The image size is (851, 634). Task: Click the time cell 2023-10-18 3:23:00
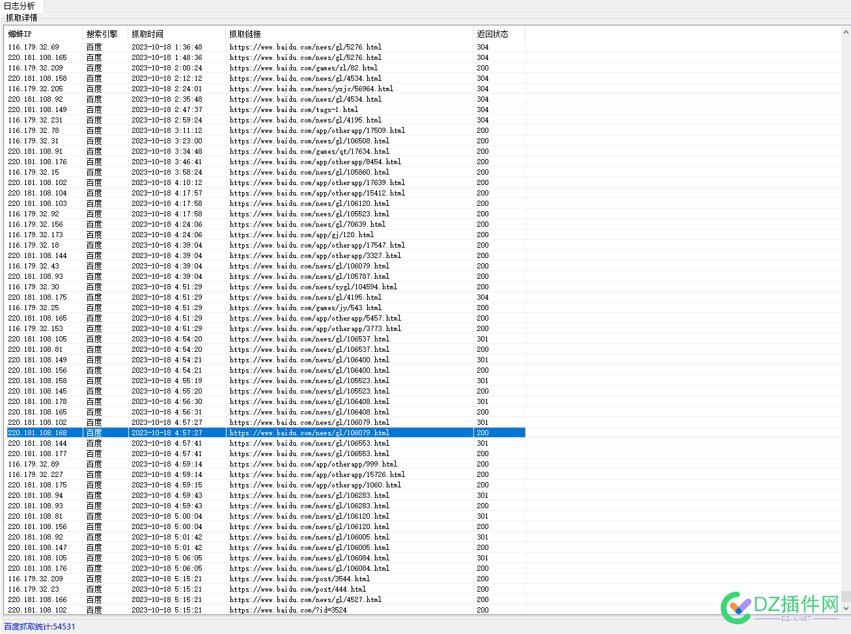click(167, 141)
